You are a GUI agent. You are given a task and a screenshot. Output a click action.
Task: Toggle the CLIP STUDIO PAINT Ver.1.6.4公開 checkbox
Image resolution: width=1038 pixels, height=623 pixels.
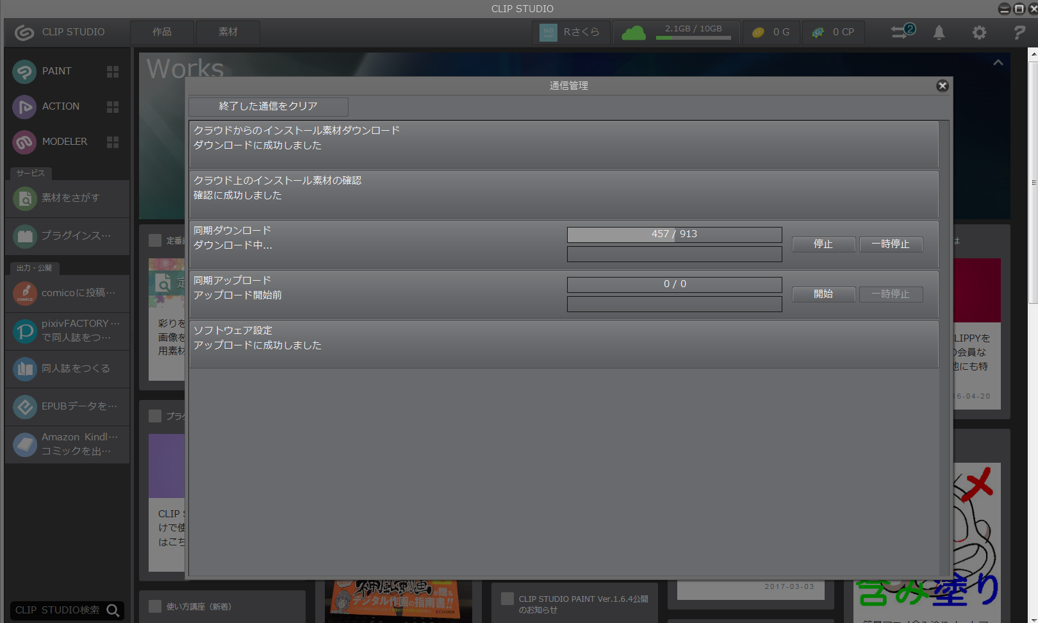[507, 599]
